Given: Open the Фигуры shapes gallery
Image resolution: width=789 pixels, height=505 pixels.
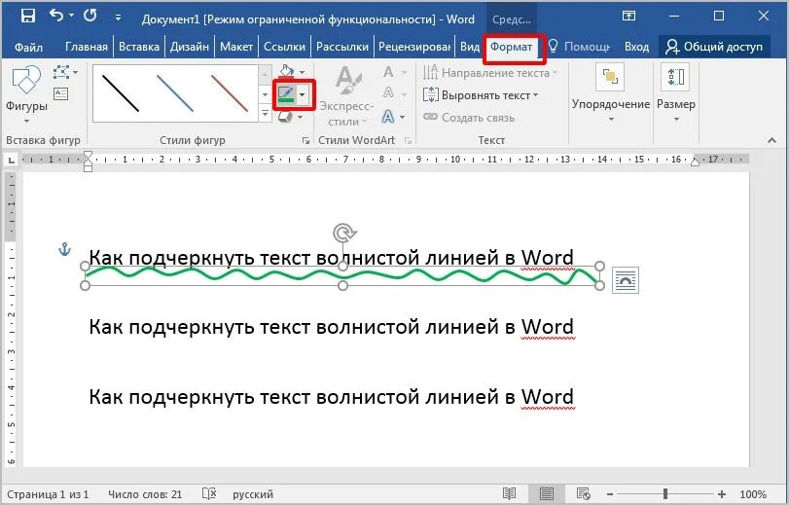Looking at the screenshot, I should [26, 93].
